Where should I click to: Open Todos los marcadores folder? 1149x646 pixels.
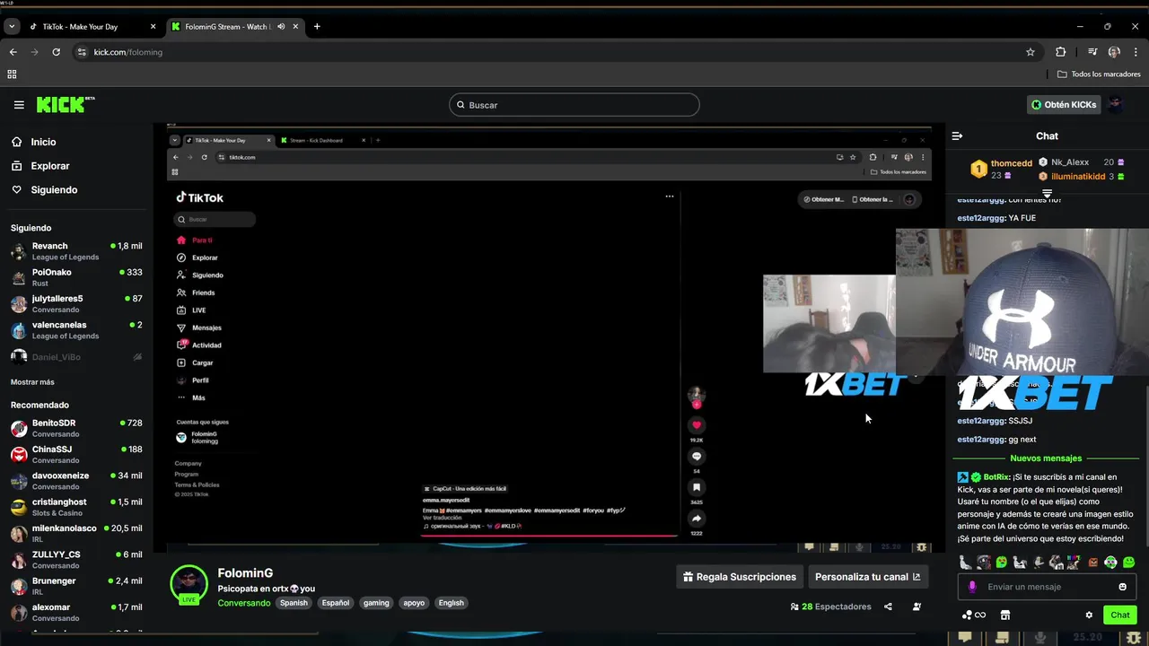[1099, 74]
